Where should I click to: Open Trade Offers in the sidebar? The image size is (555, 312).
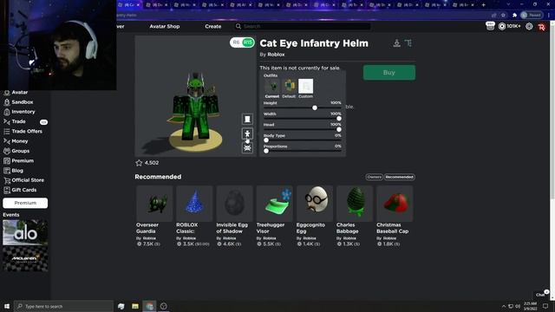click(27, 131)
